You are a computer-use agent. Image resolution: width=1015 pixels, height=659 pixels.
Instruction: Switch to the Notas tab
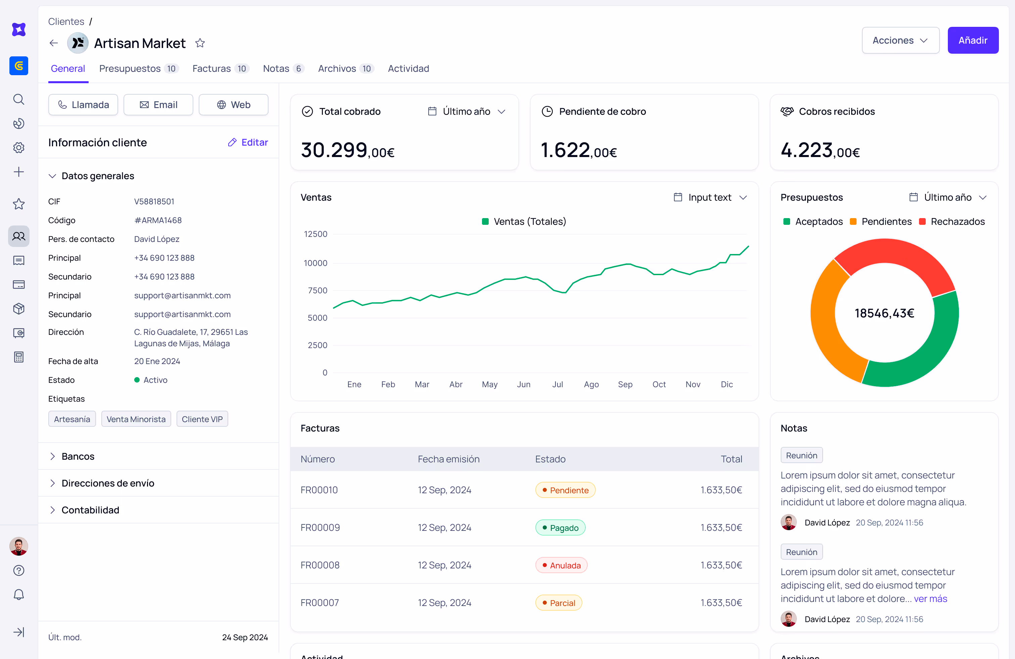(283, 69)
